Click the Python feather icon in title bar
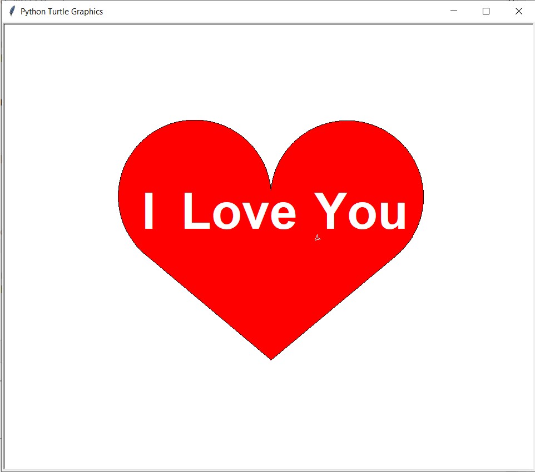535x472 pixels. click(12, 11)
